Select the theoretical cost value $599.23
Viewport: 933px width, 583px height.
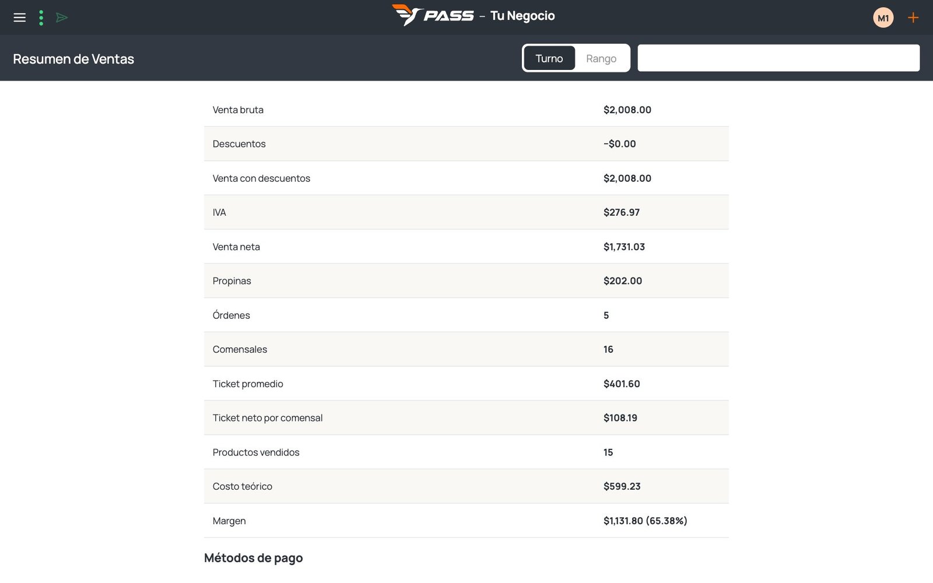(622, 486)
